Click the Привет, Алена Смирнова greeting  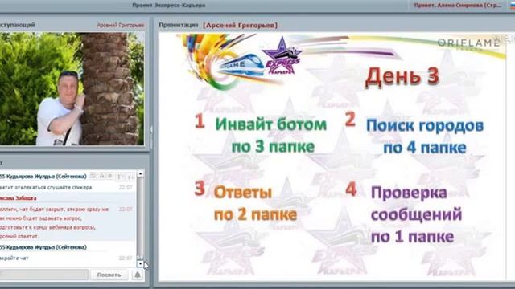point(458,6)
